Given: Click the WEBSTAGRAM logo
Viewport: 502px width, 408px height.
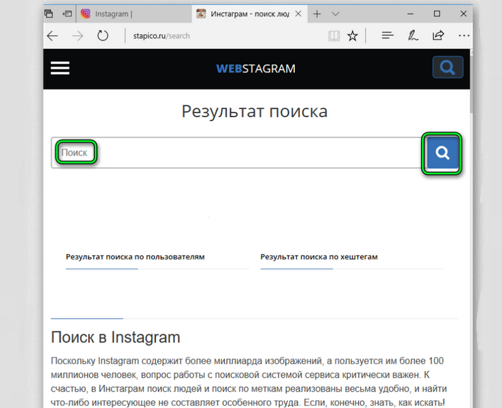Looking at the screenshot, I should (x=255, y=69).
